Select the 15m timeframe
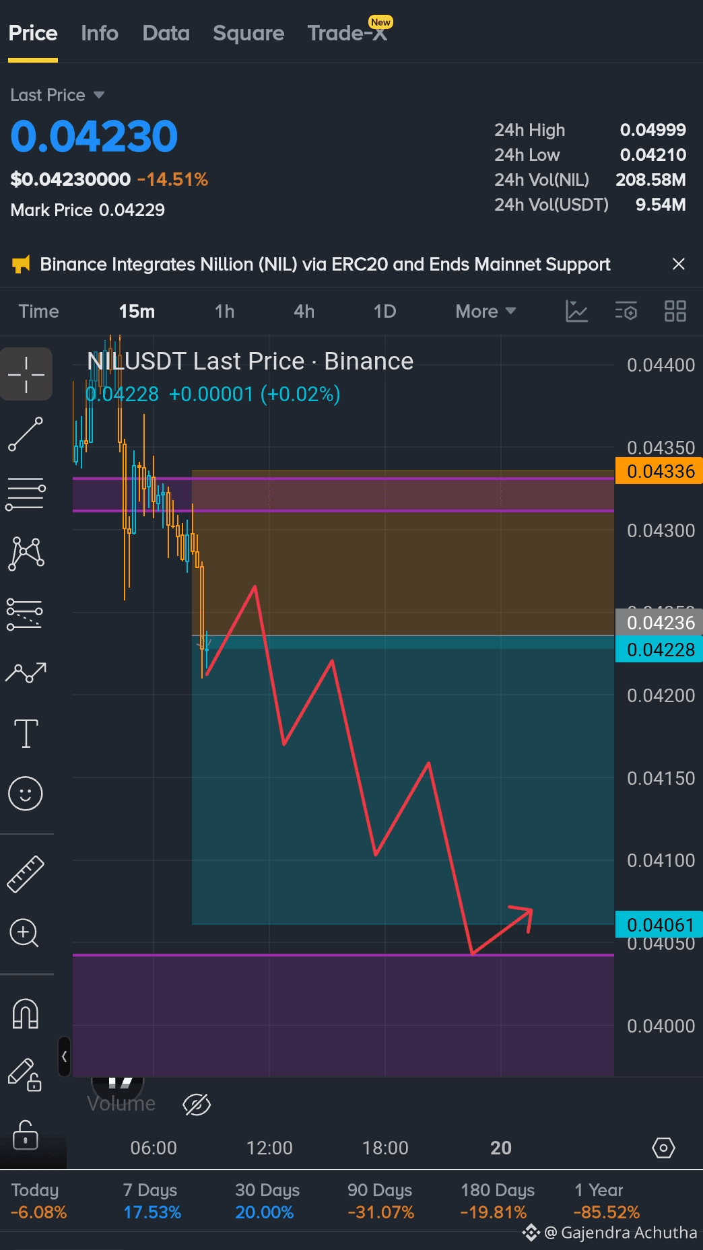Image resolution: width=703 pixels, height=1250 pixels. coord(137,311)
